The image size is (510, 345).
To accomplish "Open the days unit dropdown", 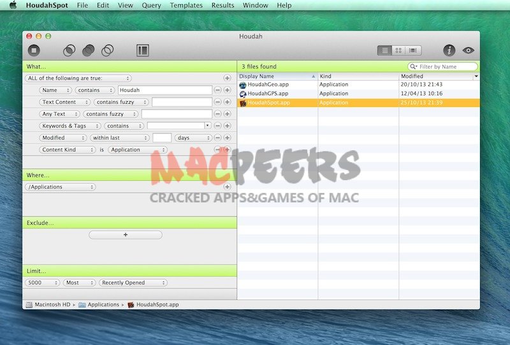I will tap(193, 137).
